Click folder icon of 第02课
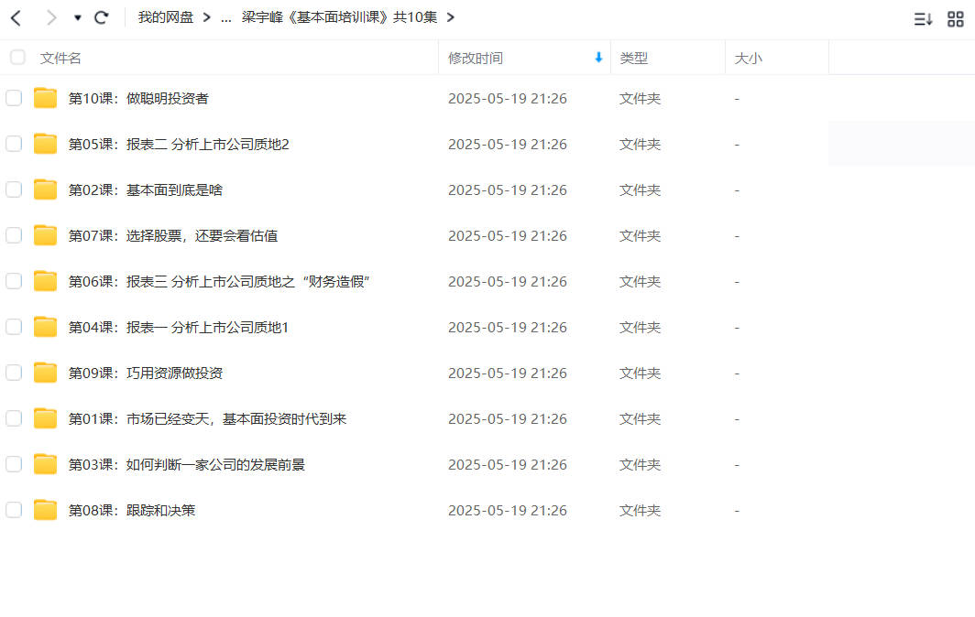The image size is (975, 617). point(46,189)
